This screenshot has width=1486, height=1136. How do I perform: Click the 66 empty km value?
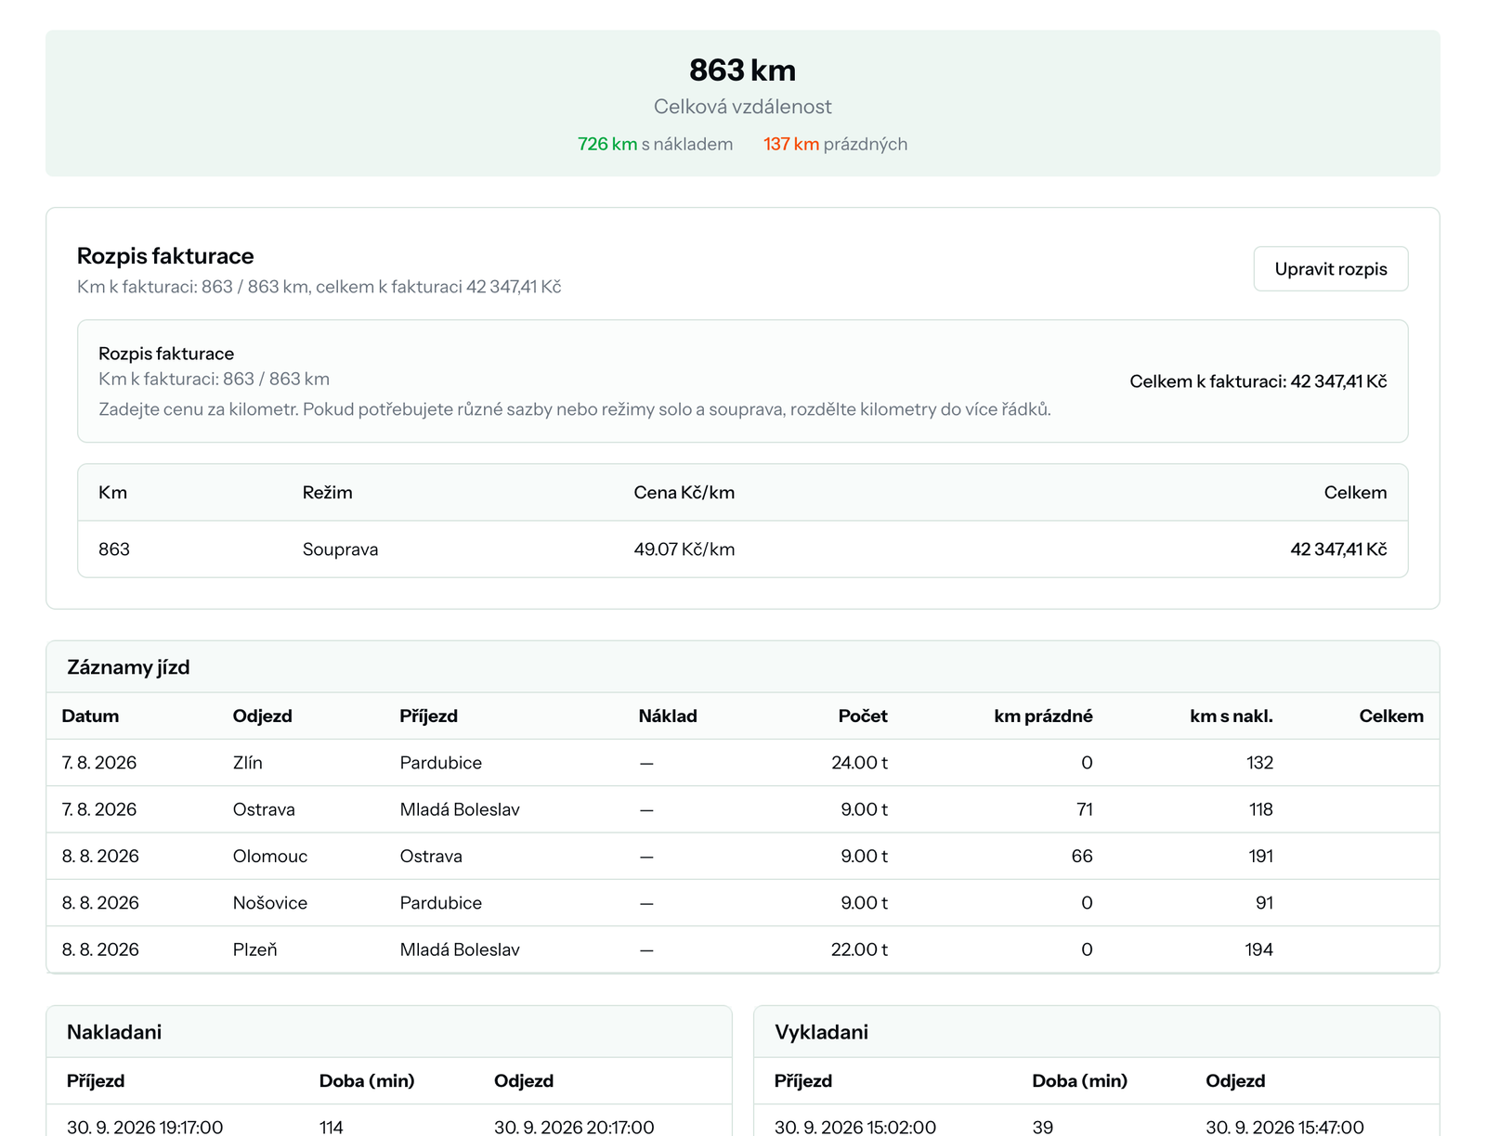(x=1082, y=856)
